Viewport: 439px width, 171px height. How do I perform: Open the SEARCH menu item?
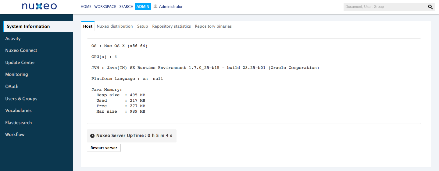[126, 6]
